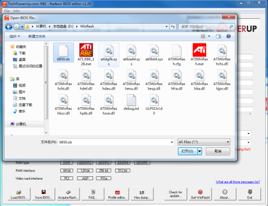The height and width of the screenshot is (206, 268).
Task: Click Check for update button
Action: [175, 194]
